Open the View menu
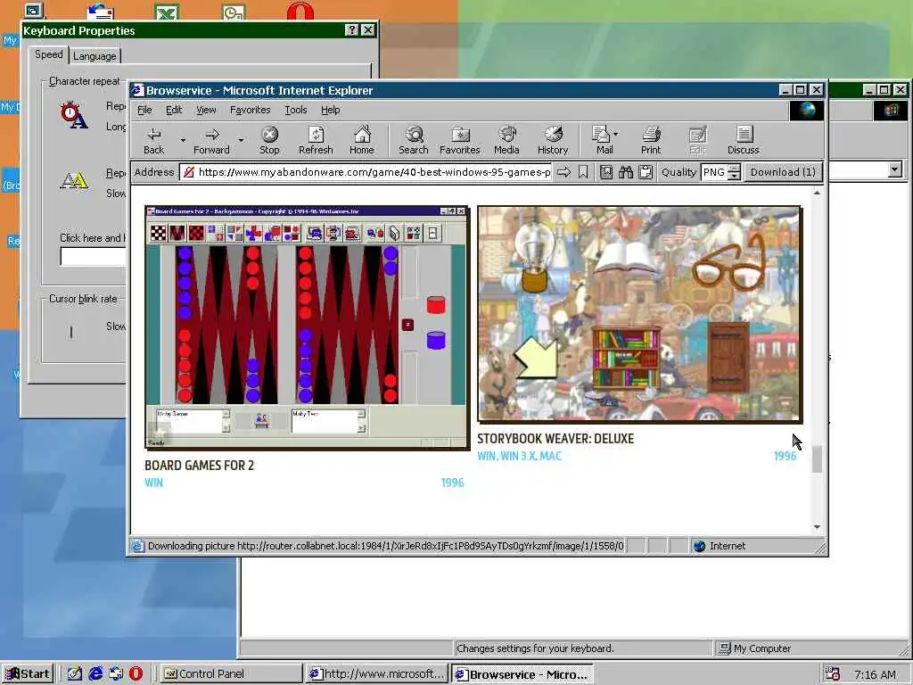913x685 pixels. [x=206, y=110]
